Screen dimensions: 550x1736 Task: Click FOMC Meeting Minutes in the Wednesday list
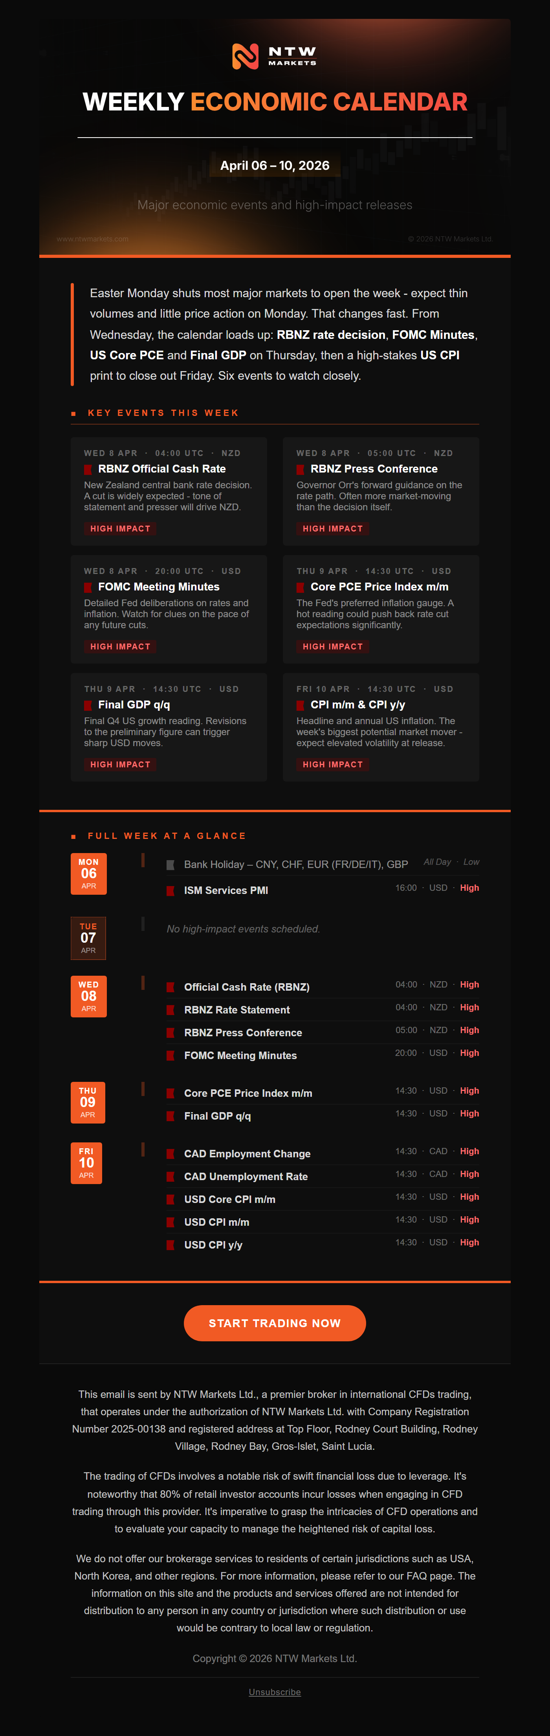point(240,1056)
